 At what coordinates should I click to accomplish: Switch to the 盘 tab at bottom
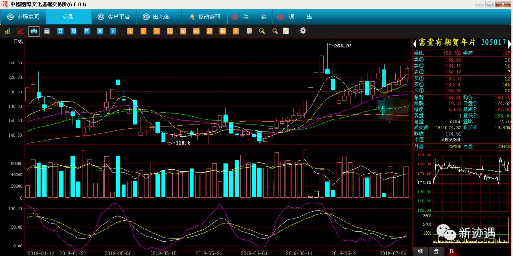point(437,251)
